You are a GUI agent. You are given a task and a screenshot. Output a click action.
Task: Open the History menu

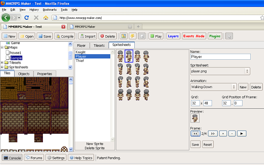34,9
